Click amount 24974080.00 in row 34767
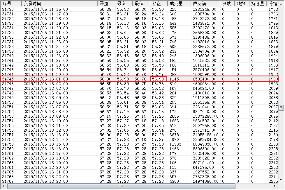Viewport: 285px width, 190px height. (x=205, y=181)
